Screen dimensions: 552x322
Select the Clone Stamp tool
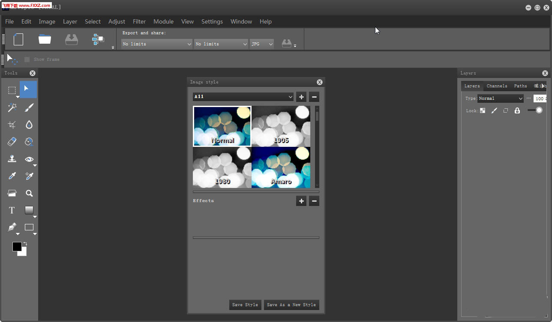(12, 159)
